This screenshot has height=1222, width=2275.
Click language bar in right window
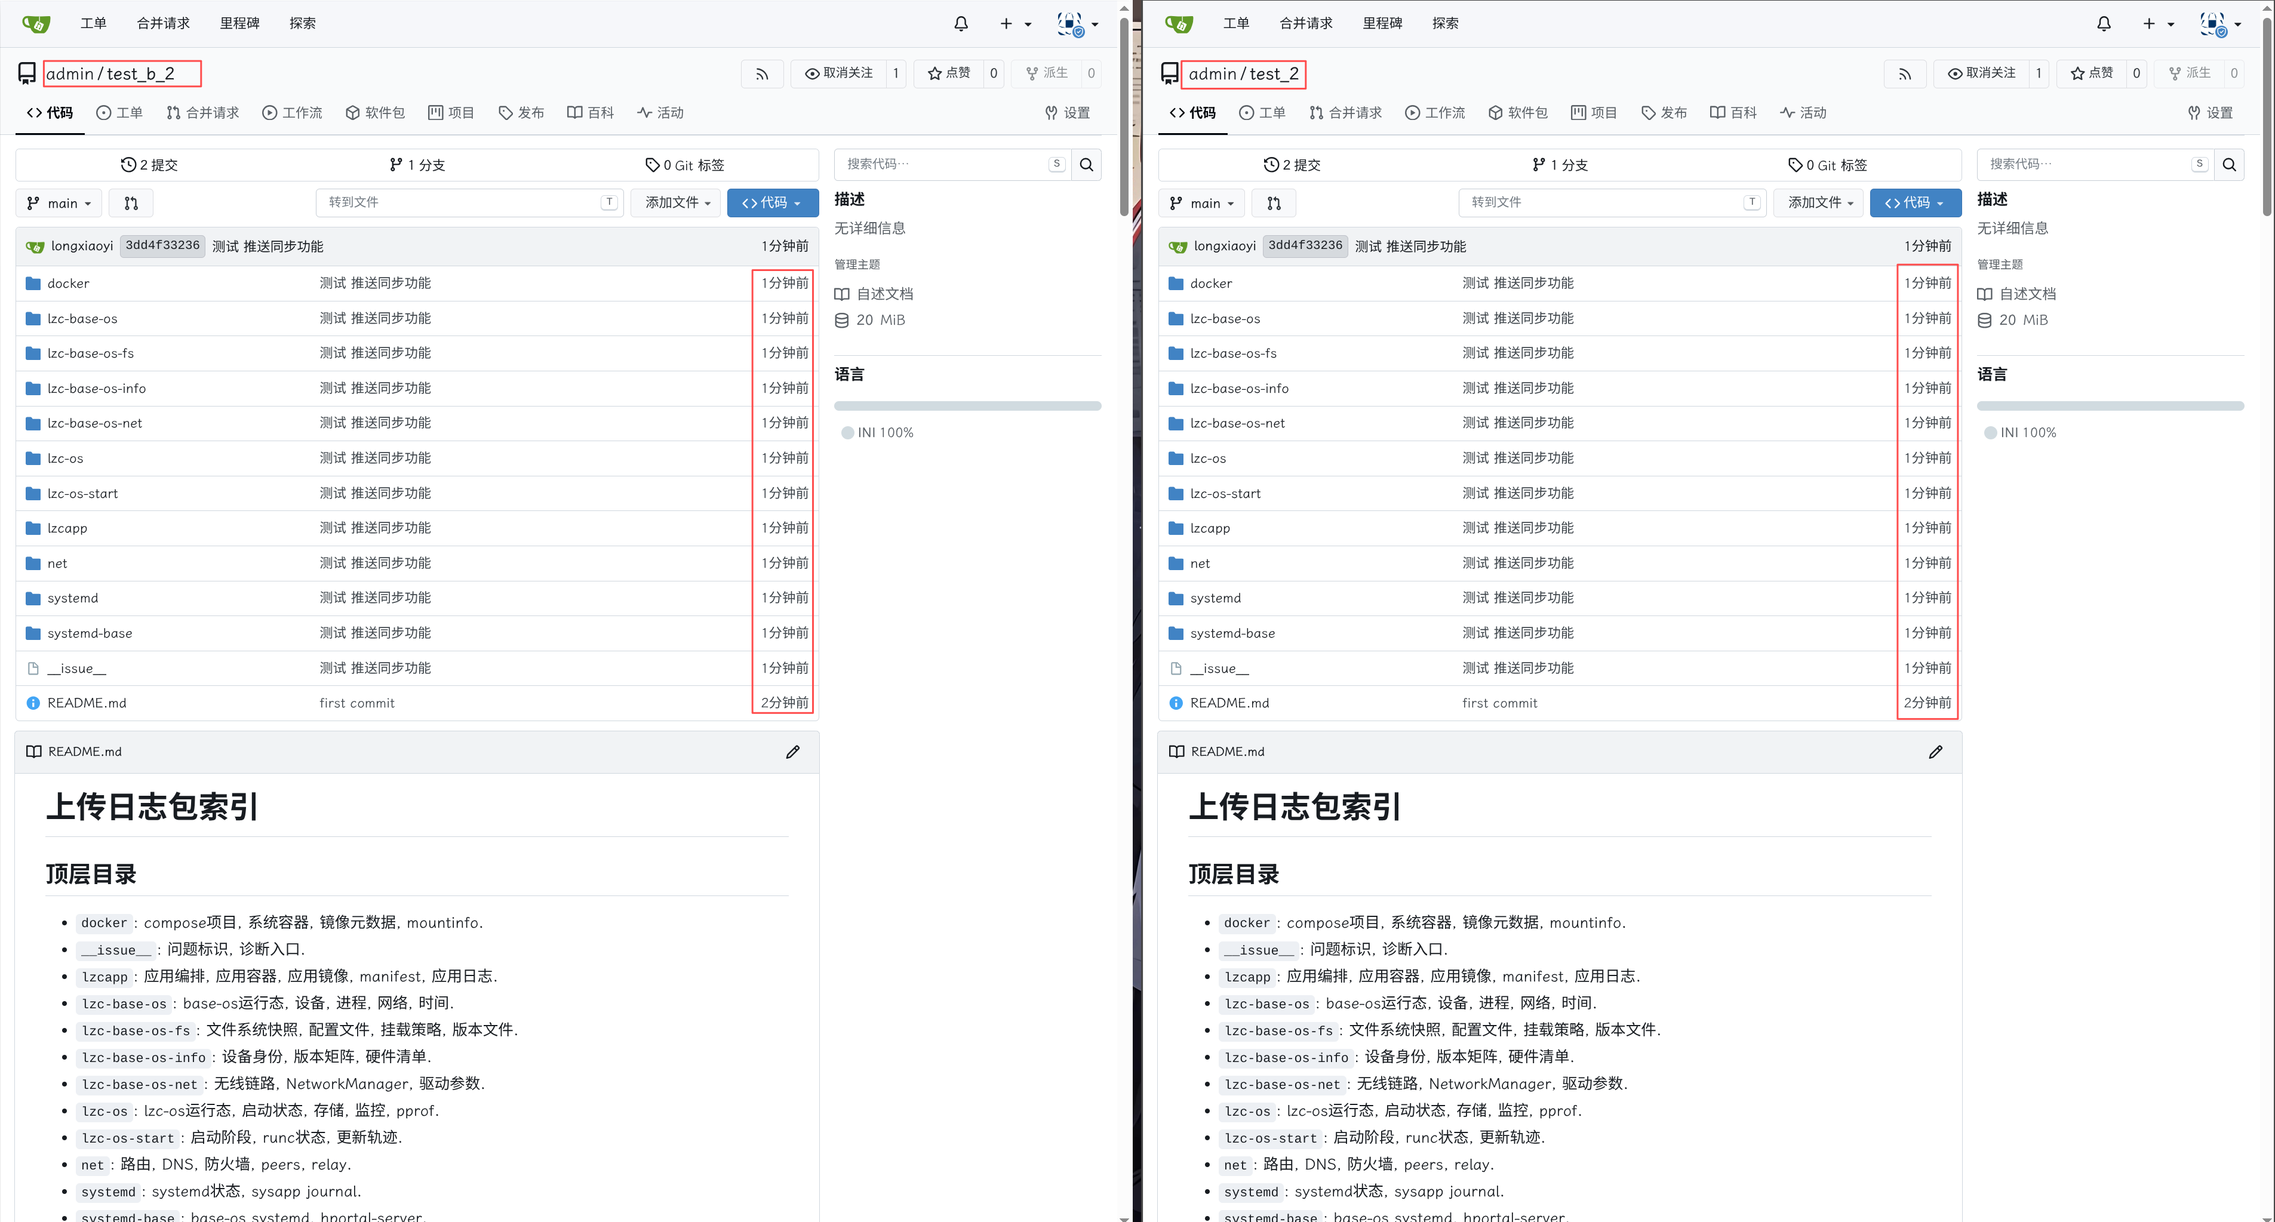2110,406
